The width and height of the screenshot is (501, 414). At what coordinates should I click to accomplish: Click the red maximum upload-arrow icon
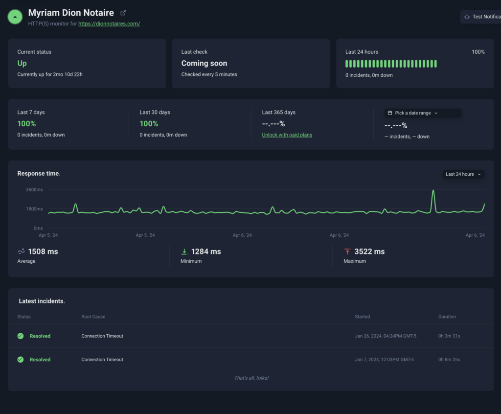pos(347,252)
